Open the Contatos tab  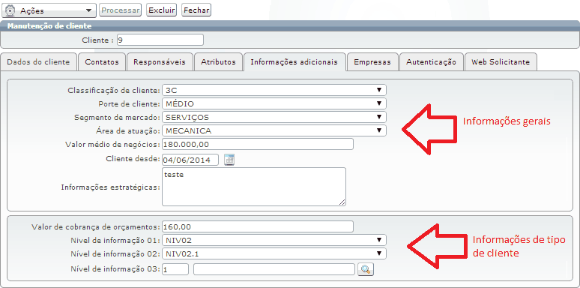(102, 61)
